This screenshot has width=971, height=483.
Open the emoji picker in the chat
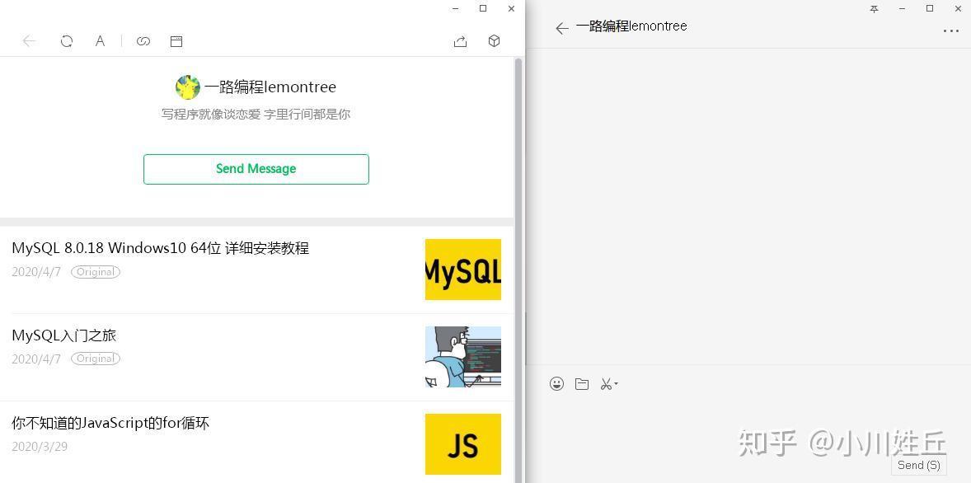(x=557, y=383)
